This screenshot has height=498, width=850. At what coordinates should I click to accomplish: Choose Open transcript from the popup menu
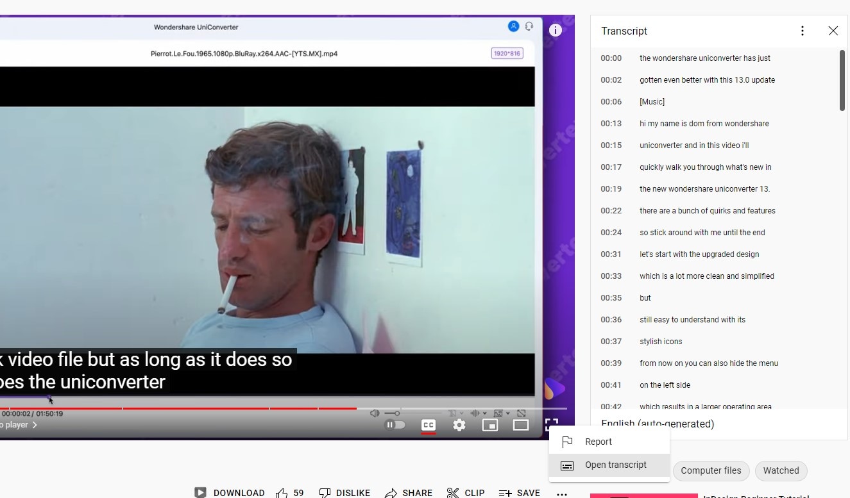coord(609,465)
